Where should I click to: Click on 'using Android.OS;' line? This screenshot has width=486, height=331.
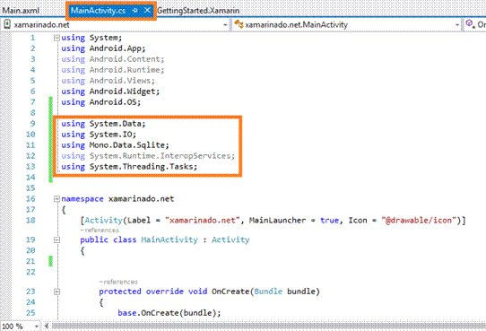coord(100,102)
